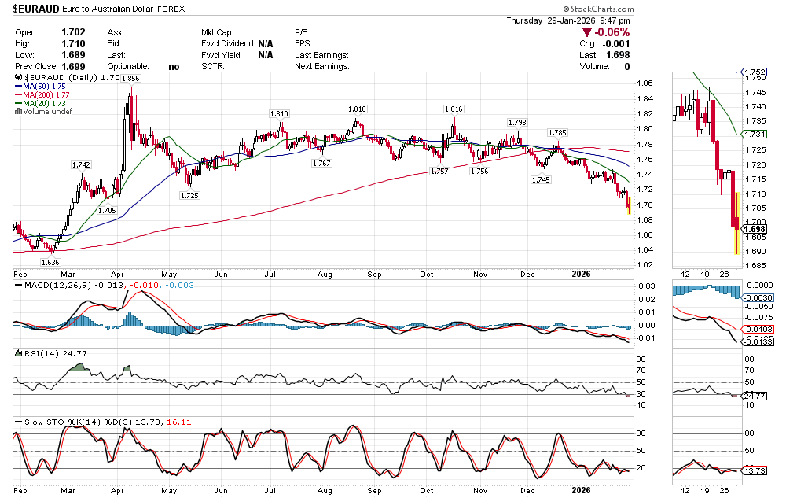Click the 1.636 low price label
786x498 pixels.
coord(50,261)
